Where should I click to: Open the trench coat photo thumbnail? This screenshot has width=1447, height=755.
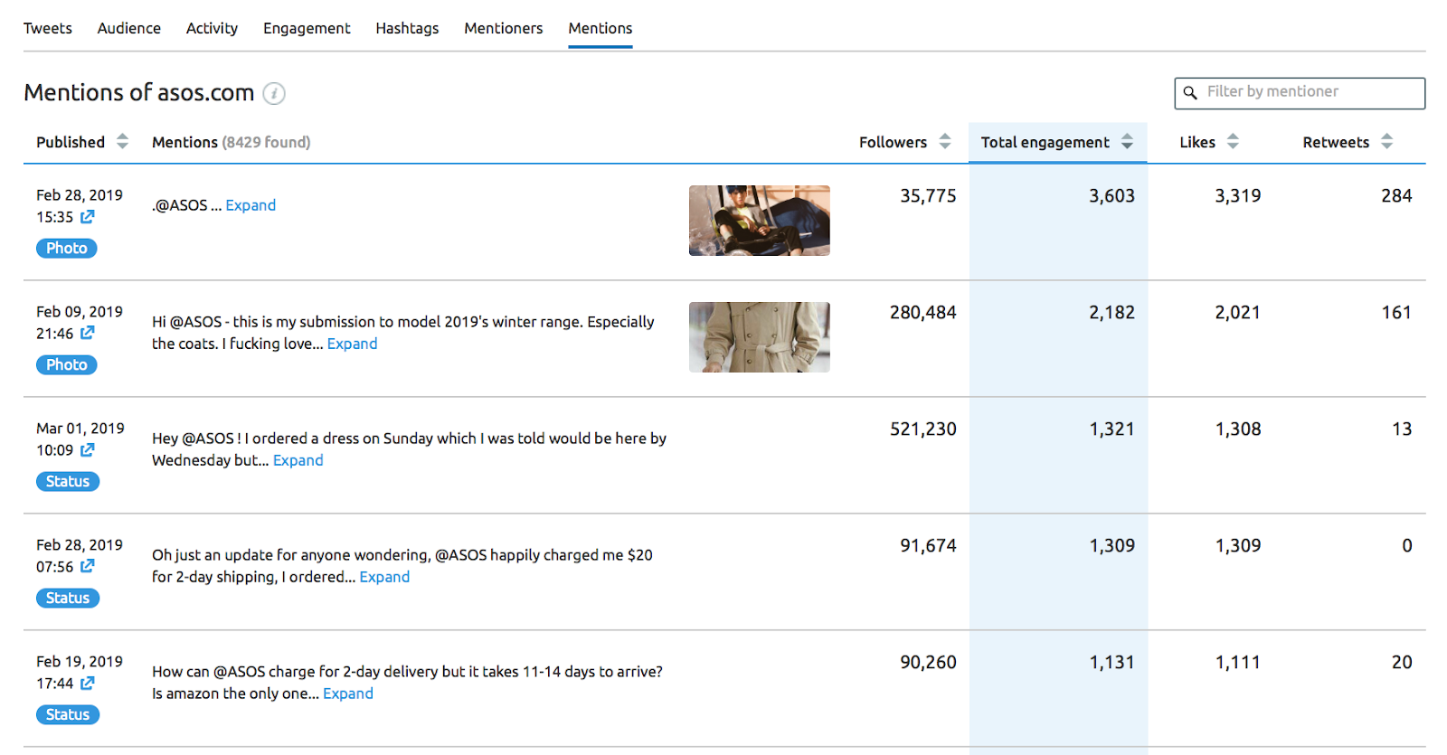[760, 337]
